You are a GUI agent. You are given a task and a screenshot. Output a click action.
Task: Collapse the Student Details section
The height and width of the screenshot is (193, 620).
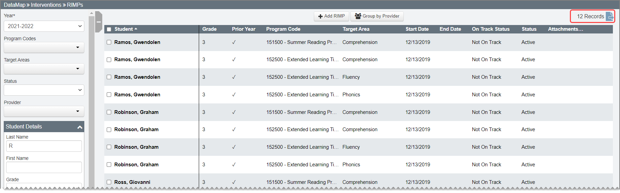80,127
